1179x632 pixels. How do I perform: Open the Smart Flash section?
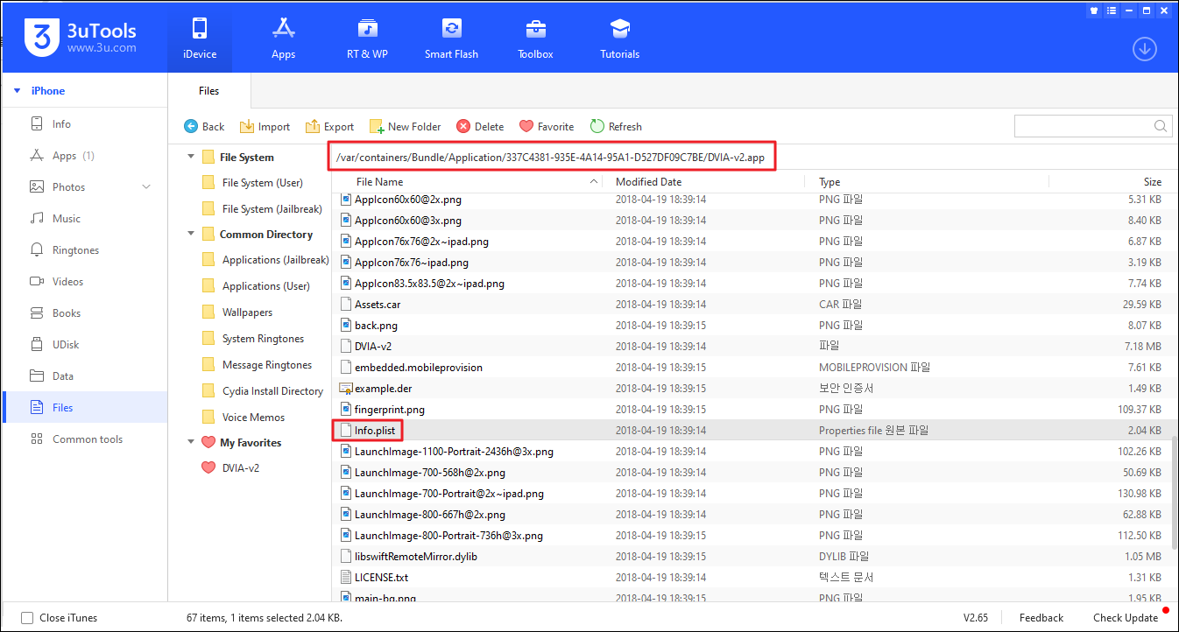451,39
